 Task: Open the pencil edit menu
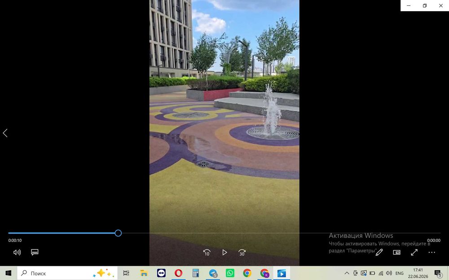click(379, 252)
